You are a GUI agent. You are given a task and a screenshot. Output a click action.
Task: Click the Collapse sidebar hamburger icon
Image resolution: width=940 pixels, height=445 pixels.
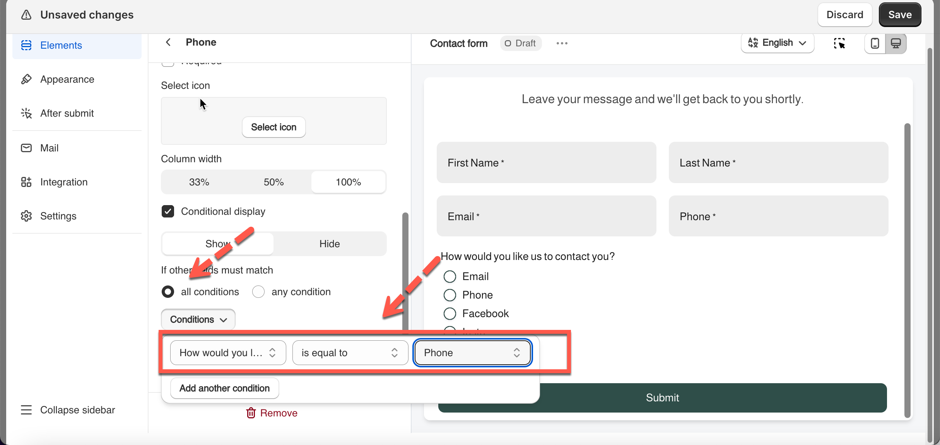point(26,410)
